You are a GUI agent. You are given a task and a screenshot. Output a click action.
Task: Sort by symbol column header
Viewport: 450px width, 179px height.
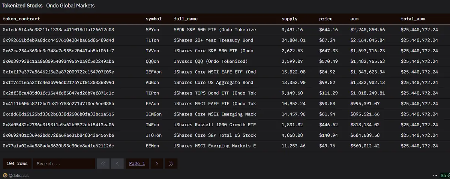(x=154, y=19)
